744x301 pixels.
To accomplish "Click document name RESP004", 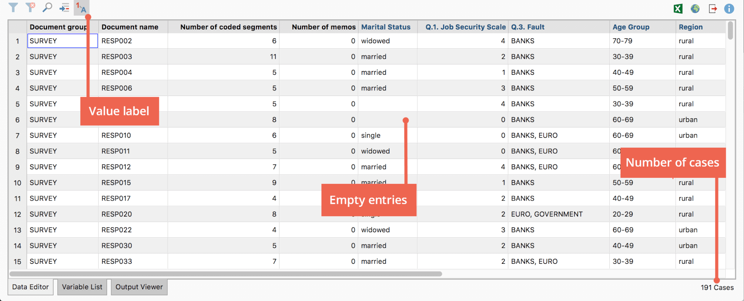I will pos(117,72).
